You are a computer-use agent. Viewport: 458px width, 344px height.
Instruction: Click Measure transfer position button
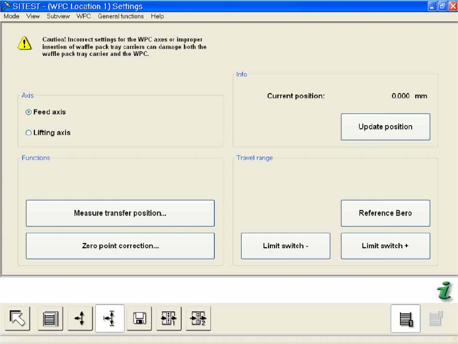point(120,213)
